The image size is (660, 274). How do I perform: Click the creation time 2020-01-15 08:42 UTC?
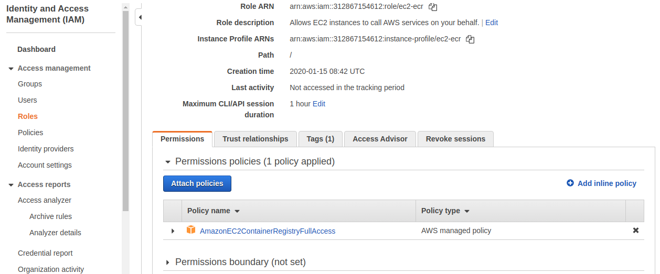[327, 71]
